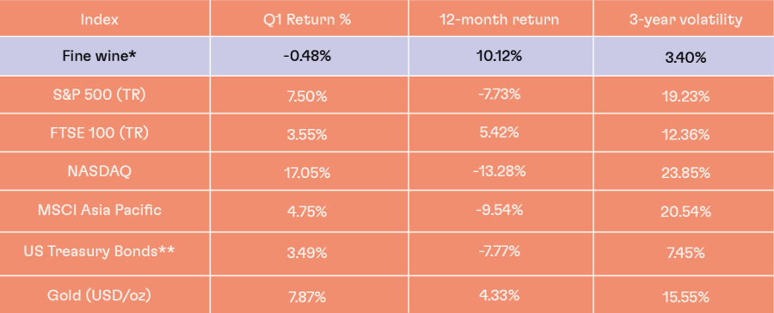Click the S&P 500 (TR) label
774x313 pixels.
tap(99, 95)
